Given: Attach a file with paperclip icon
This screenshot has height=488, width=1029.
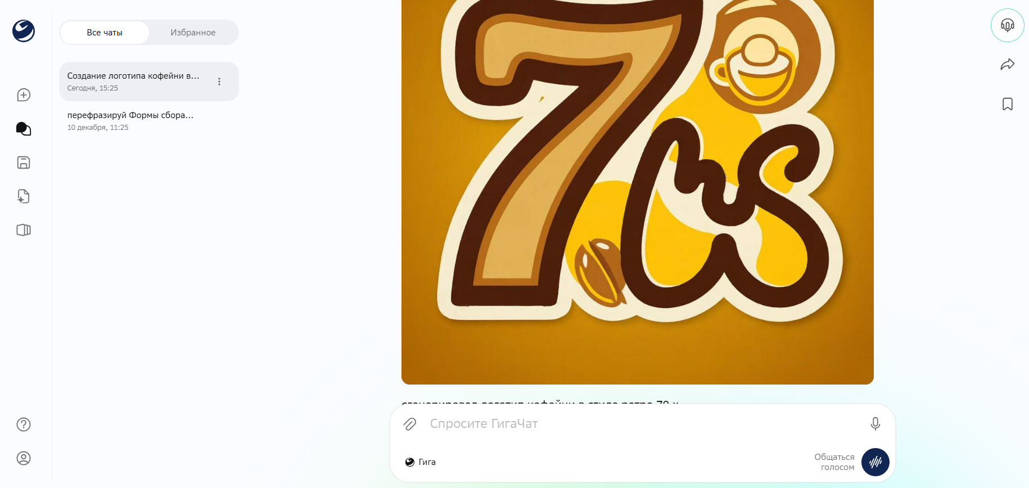Looking at the screenshot, I should 410,424.
